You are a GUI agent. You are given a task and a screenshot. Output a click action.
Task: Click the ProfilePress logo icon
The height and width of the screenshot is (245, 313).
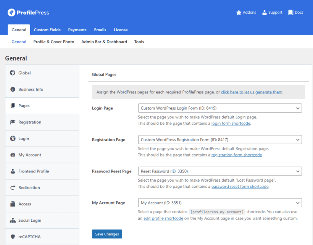[x=11, y=13]
